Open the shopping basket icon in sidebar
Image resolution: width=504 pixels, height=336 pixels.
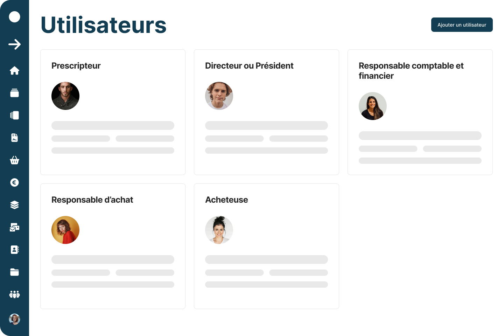tap(14, 160)
